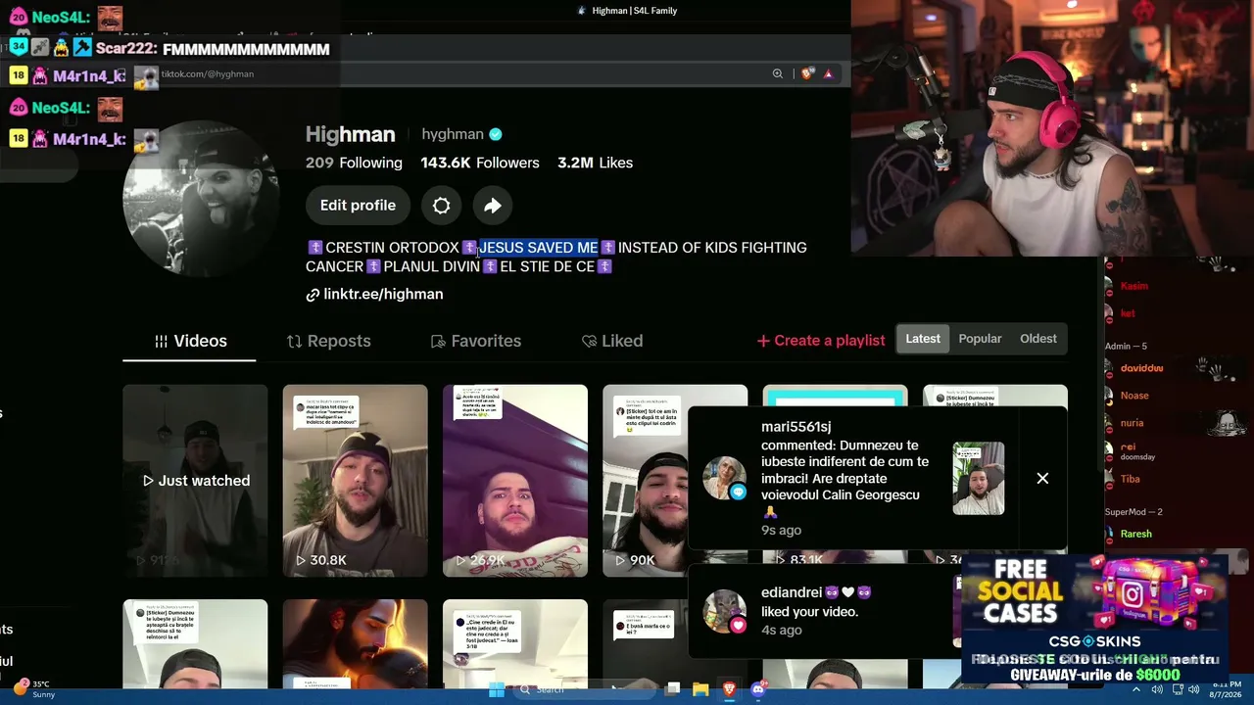Image resolution: width=1254 pixels, height=705 pixels.
Task: Click the taskbar clock showing 8/7/2026
Action: point(1226,690)
